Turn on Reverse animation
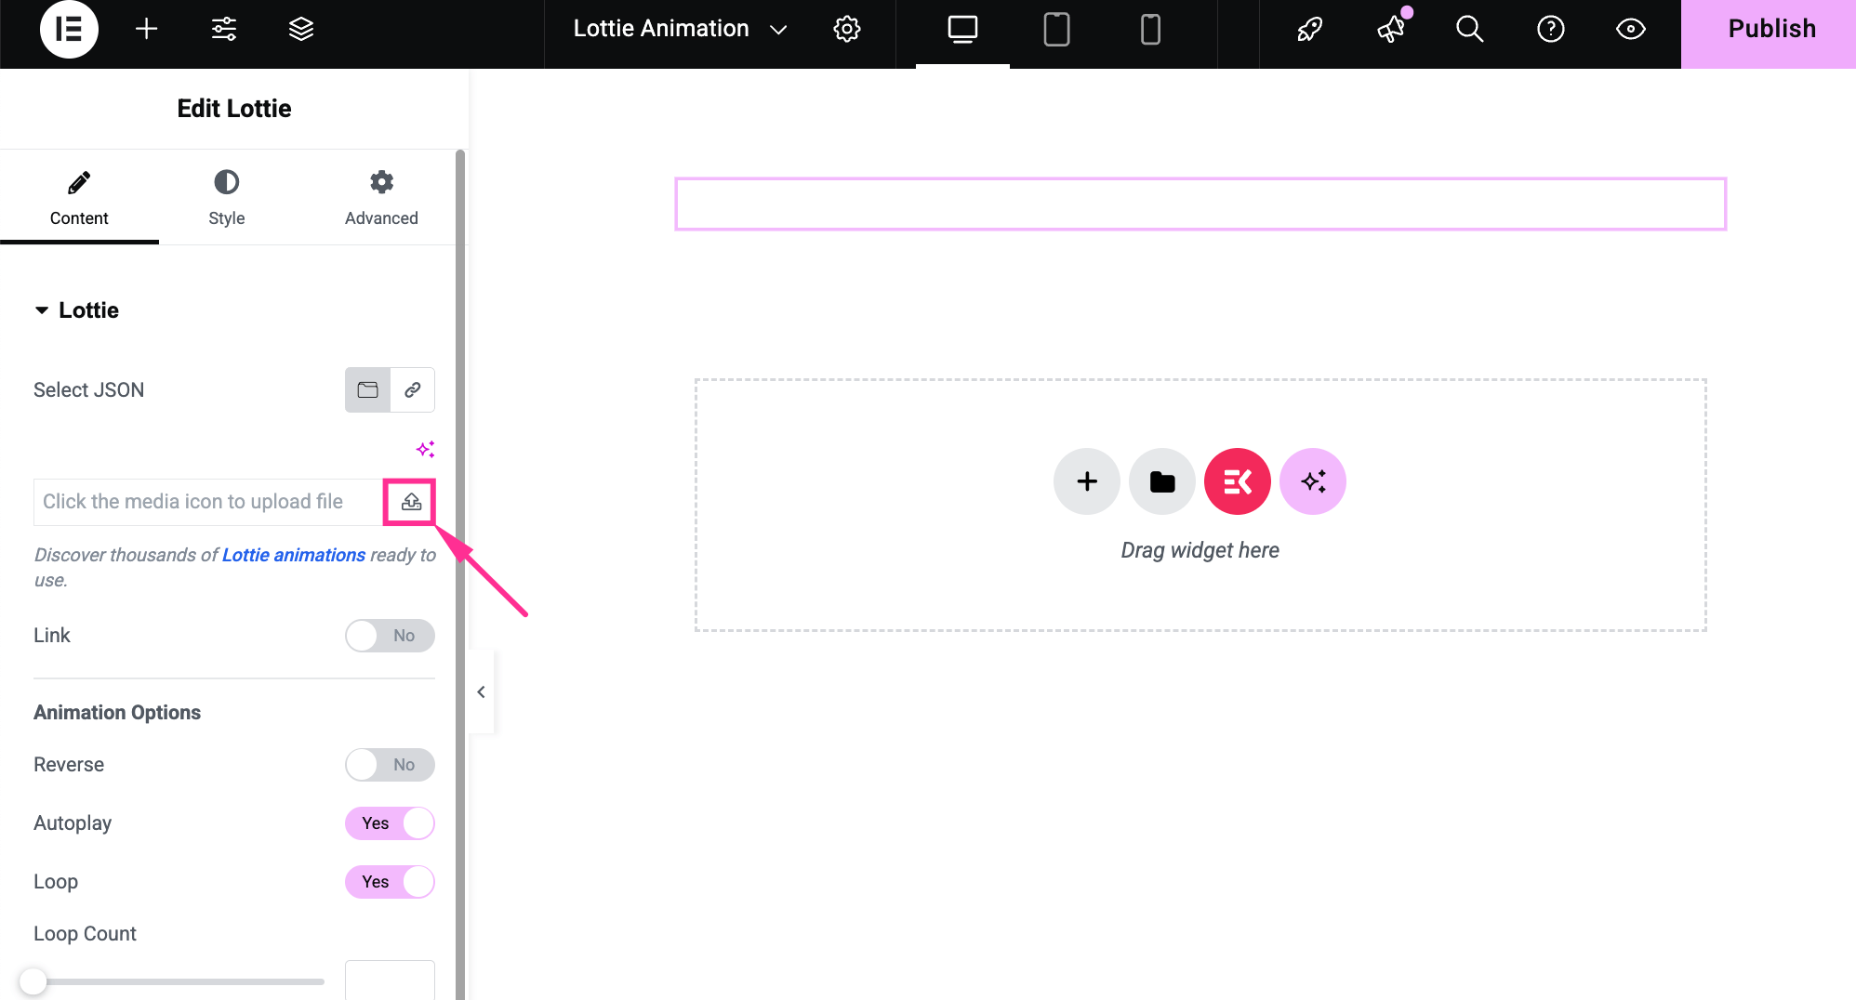 (390, 764)
